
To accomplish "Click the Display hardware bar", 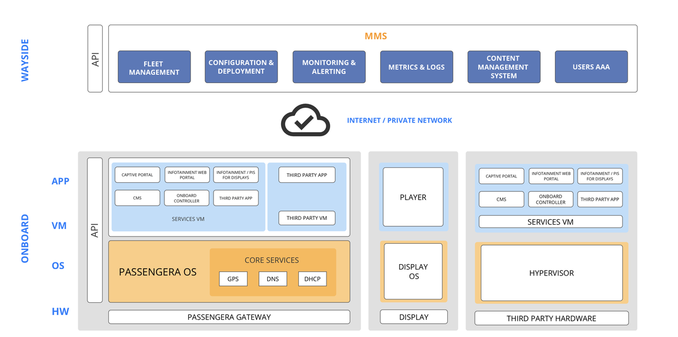I will [414, 317].
